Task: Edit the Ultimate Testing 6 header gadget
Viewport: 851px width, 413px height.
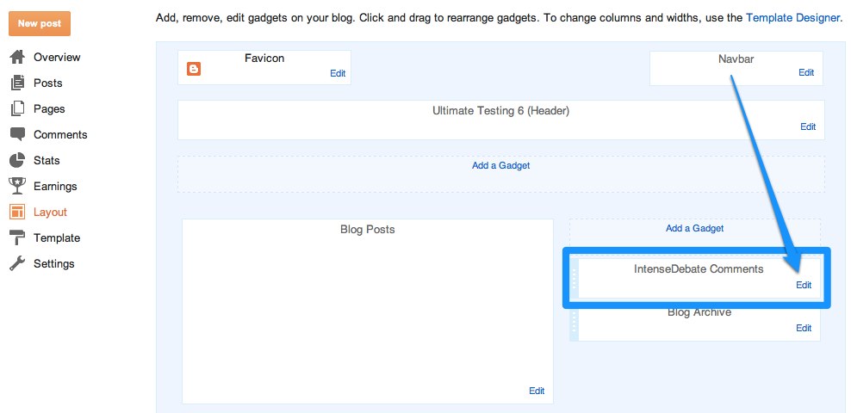Action: [808, 127]
